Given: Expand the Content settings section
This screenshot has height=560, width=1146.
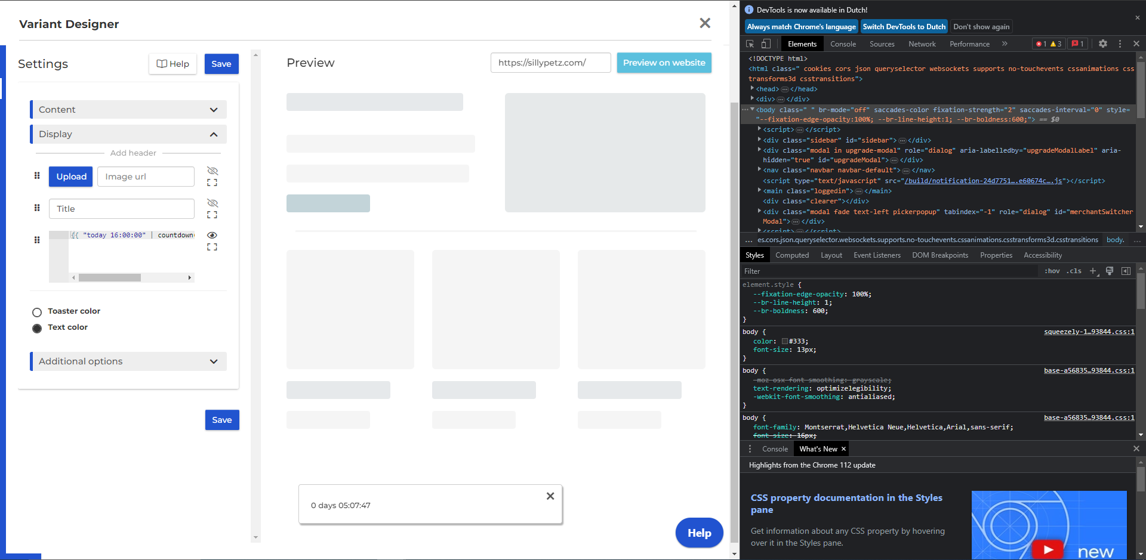Looking at the screenshot, I should click(x=128, y=110).
